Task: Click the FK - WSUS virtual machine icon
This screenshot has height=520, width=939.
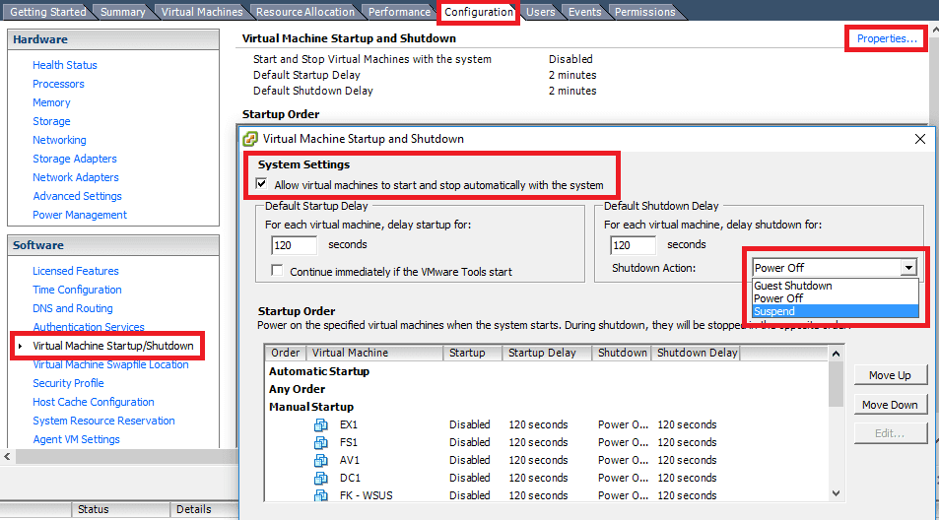Action: pos(321,495)
